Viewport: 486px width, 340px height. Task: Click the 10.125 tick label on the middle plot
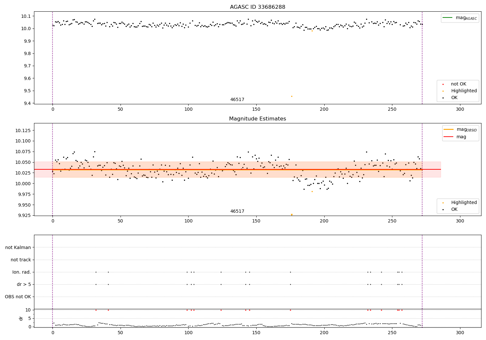24,130
